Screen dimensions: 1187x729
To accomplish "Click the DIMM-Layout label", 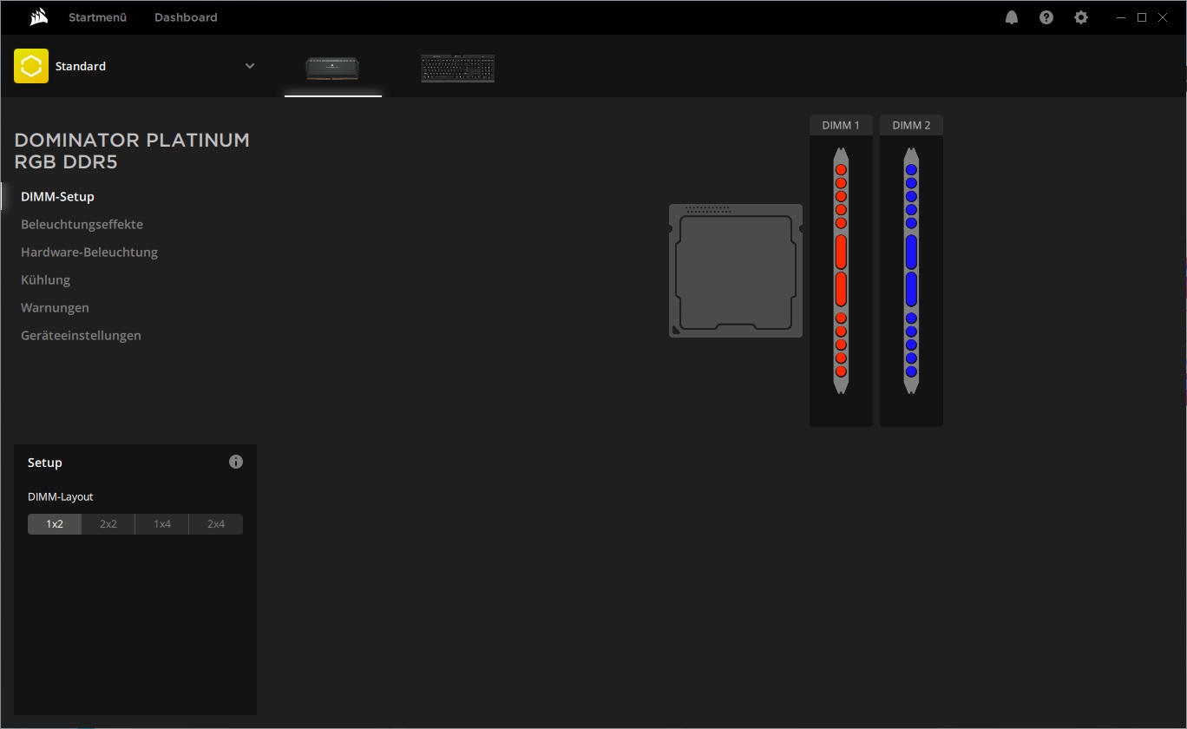I will [x=61, y=497].
